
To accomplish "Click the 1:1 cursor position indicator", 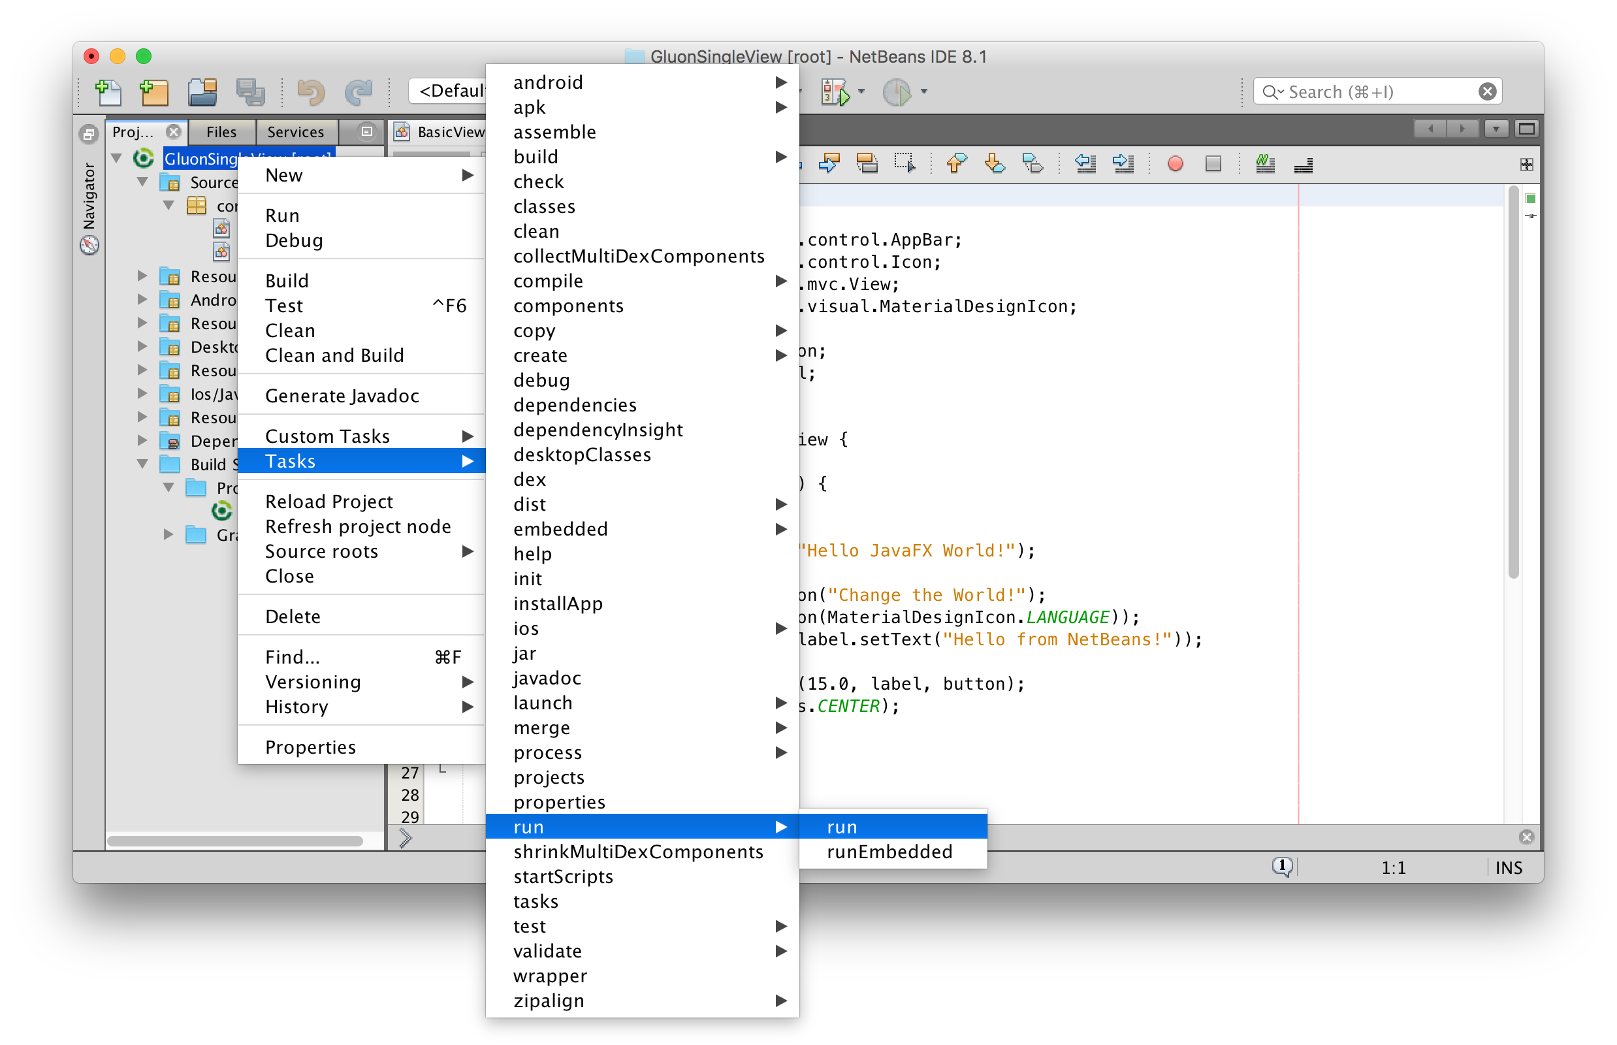I will [1393, 867].
